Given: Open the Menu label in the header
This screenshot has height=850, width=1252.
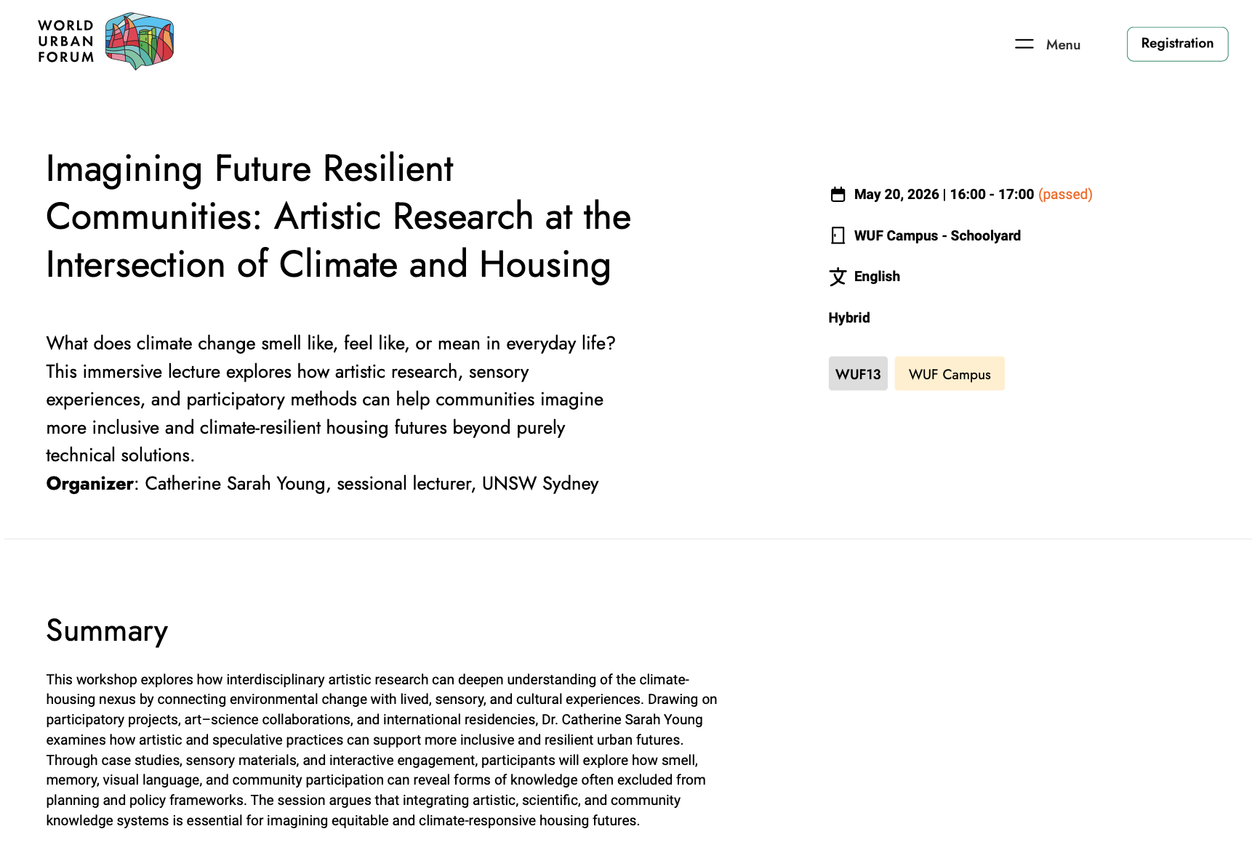Looking at the screenshot, I should [x=1063, y=45].
